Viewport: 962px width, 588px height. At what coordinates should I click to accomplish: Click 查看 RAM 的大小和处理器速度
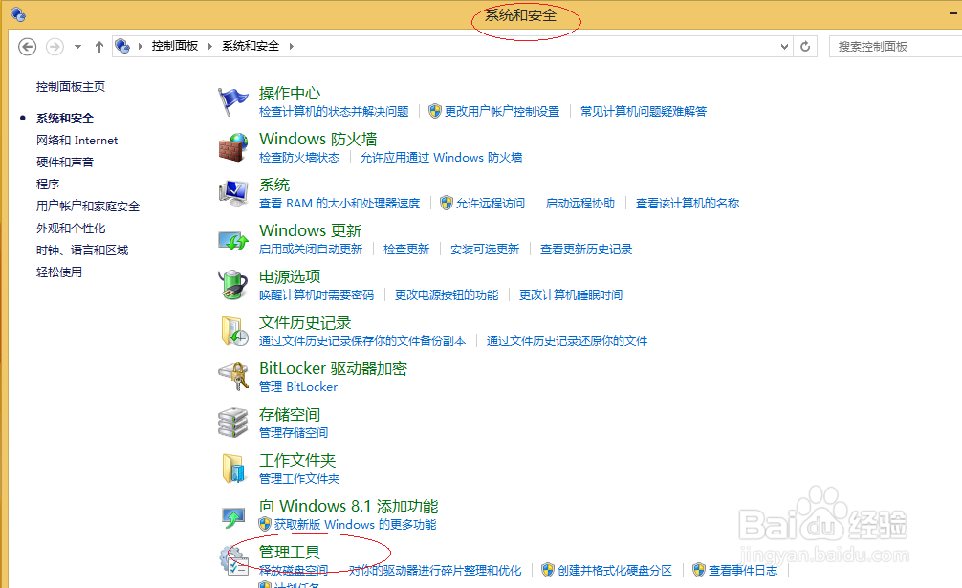pyautogui.click(x=339, y=203)
